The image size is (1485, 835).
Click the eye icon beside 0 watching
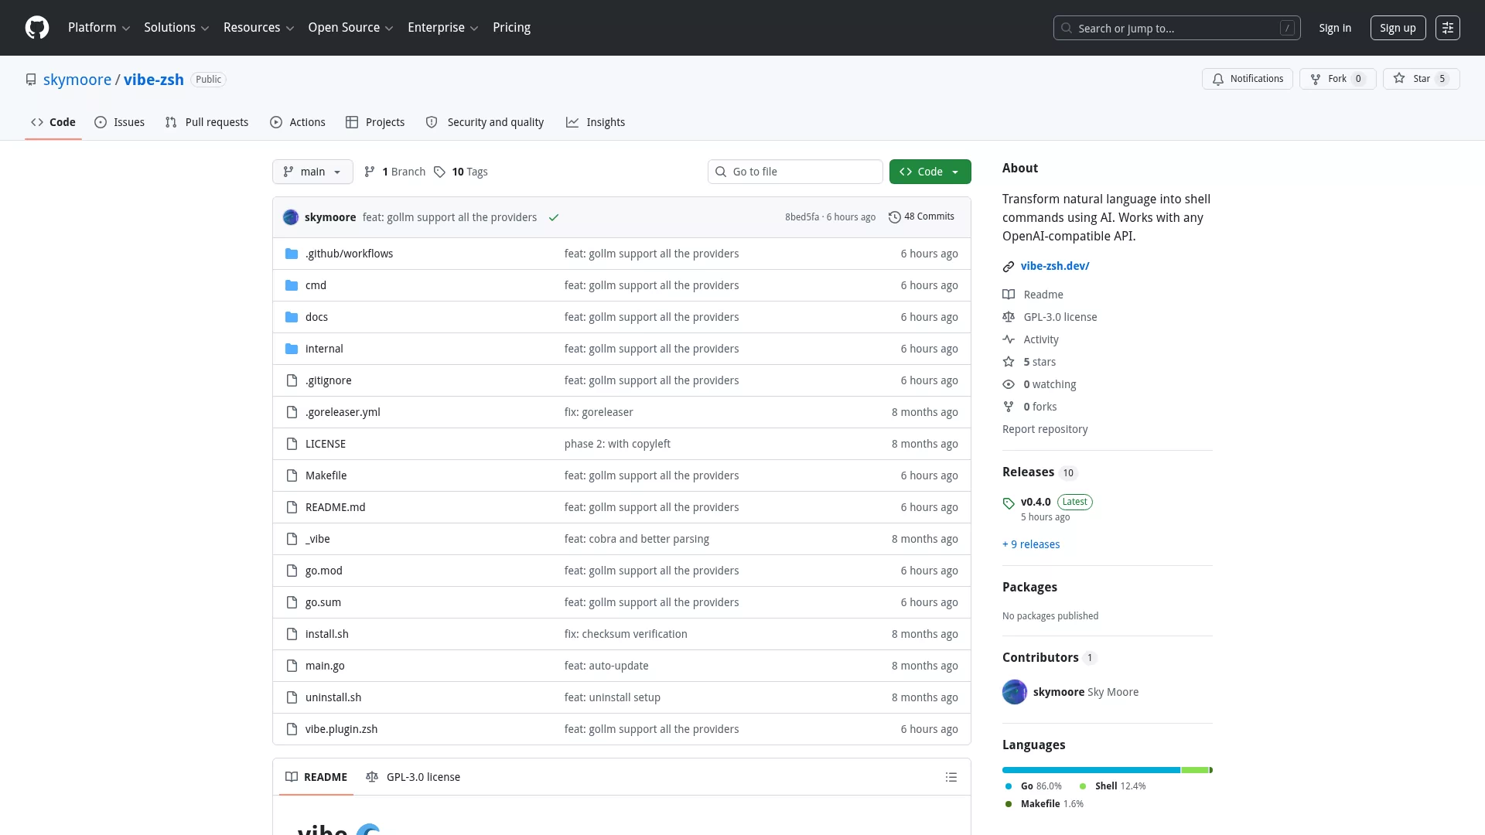coord(1009,384)
